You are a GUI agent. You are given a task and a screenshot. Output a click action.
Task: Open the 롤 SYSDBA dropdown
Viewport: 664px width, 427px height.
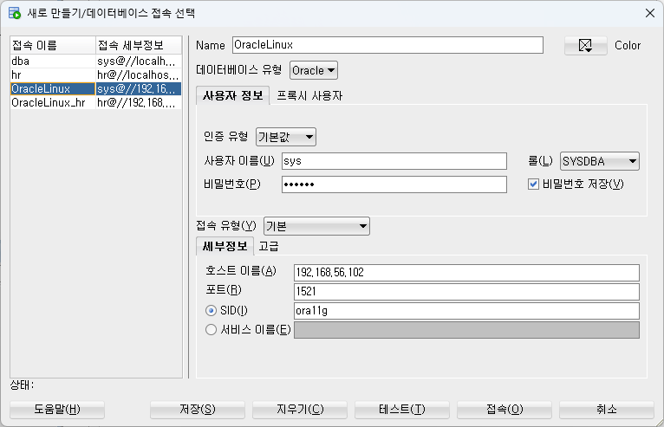pyautogui.click(x=600, y=161)
